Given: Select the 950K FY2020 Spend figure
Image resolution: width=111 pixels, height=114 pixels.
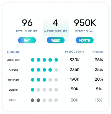Looking at the screenshot, I should pos(85,23).
